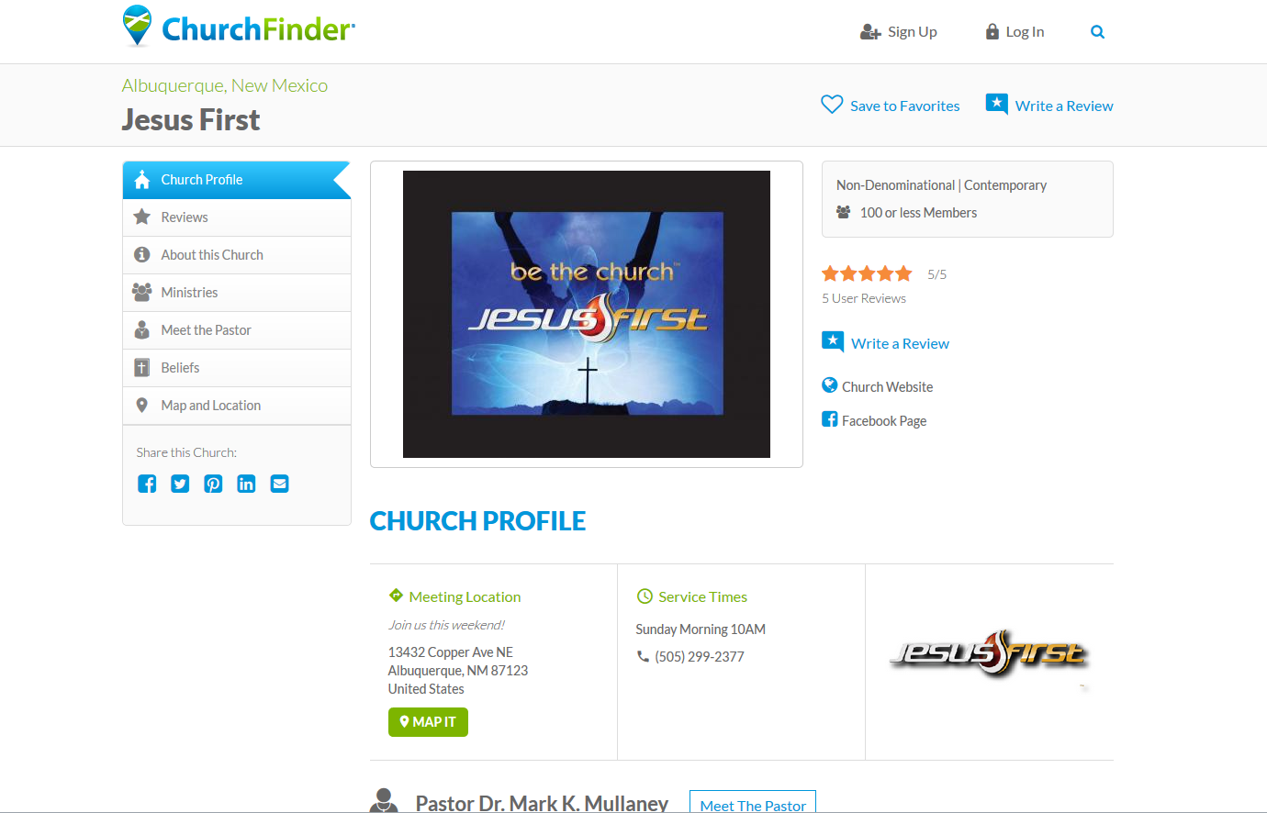The image size is (1267, 813).
Task: Click the search magnifier icon in header
Action: 1097,32
